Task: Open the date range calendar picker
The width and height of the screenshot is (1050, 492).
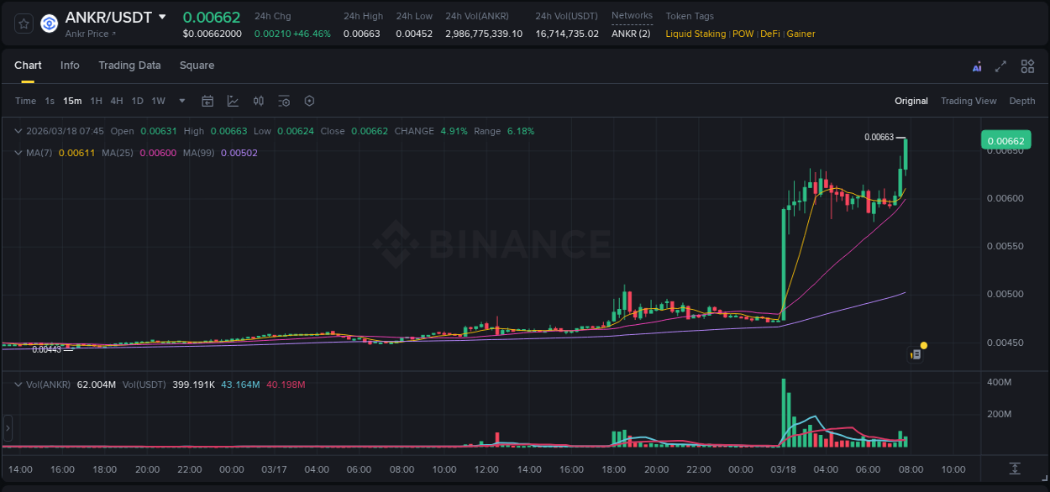Action: 207,101
